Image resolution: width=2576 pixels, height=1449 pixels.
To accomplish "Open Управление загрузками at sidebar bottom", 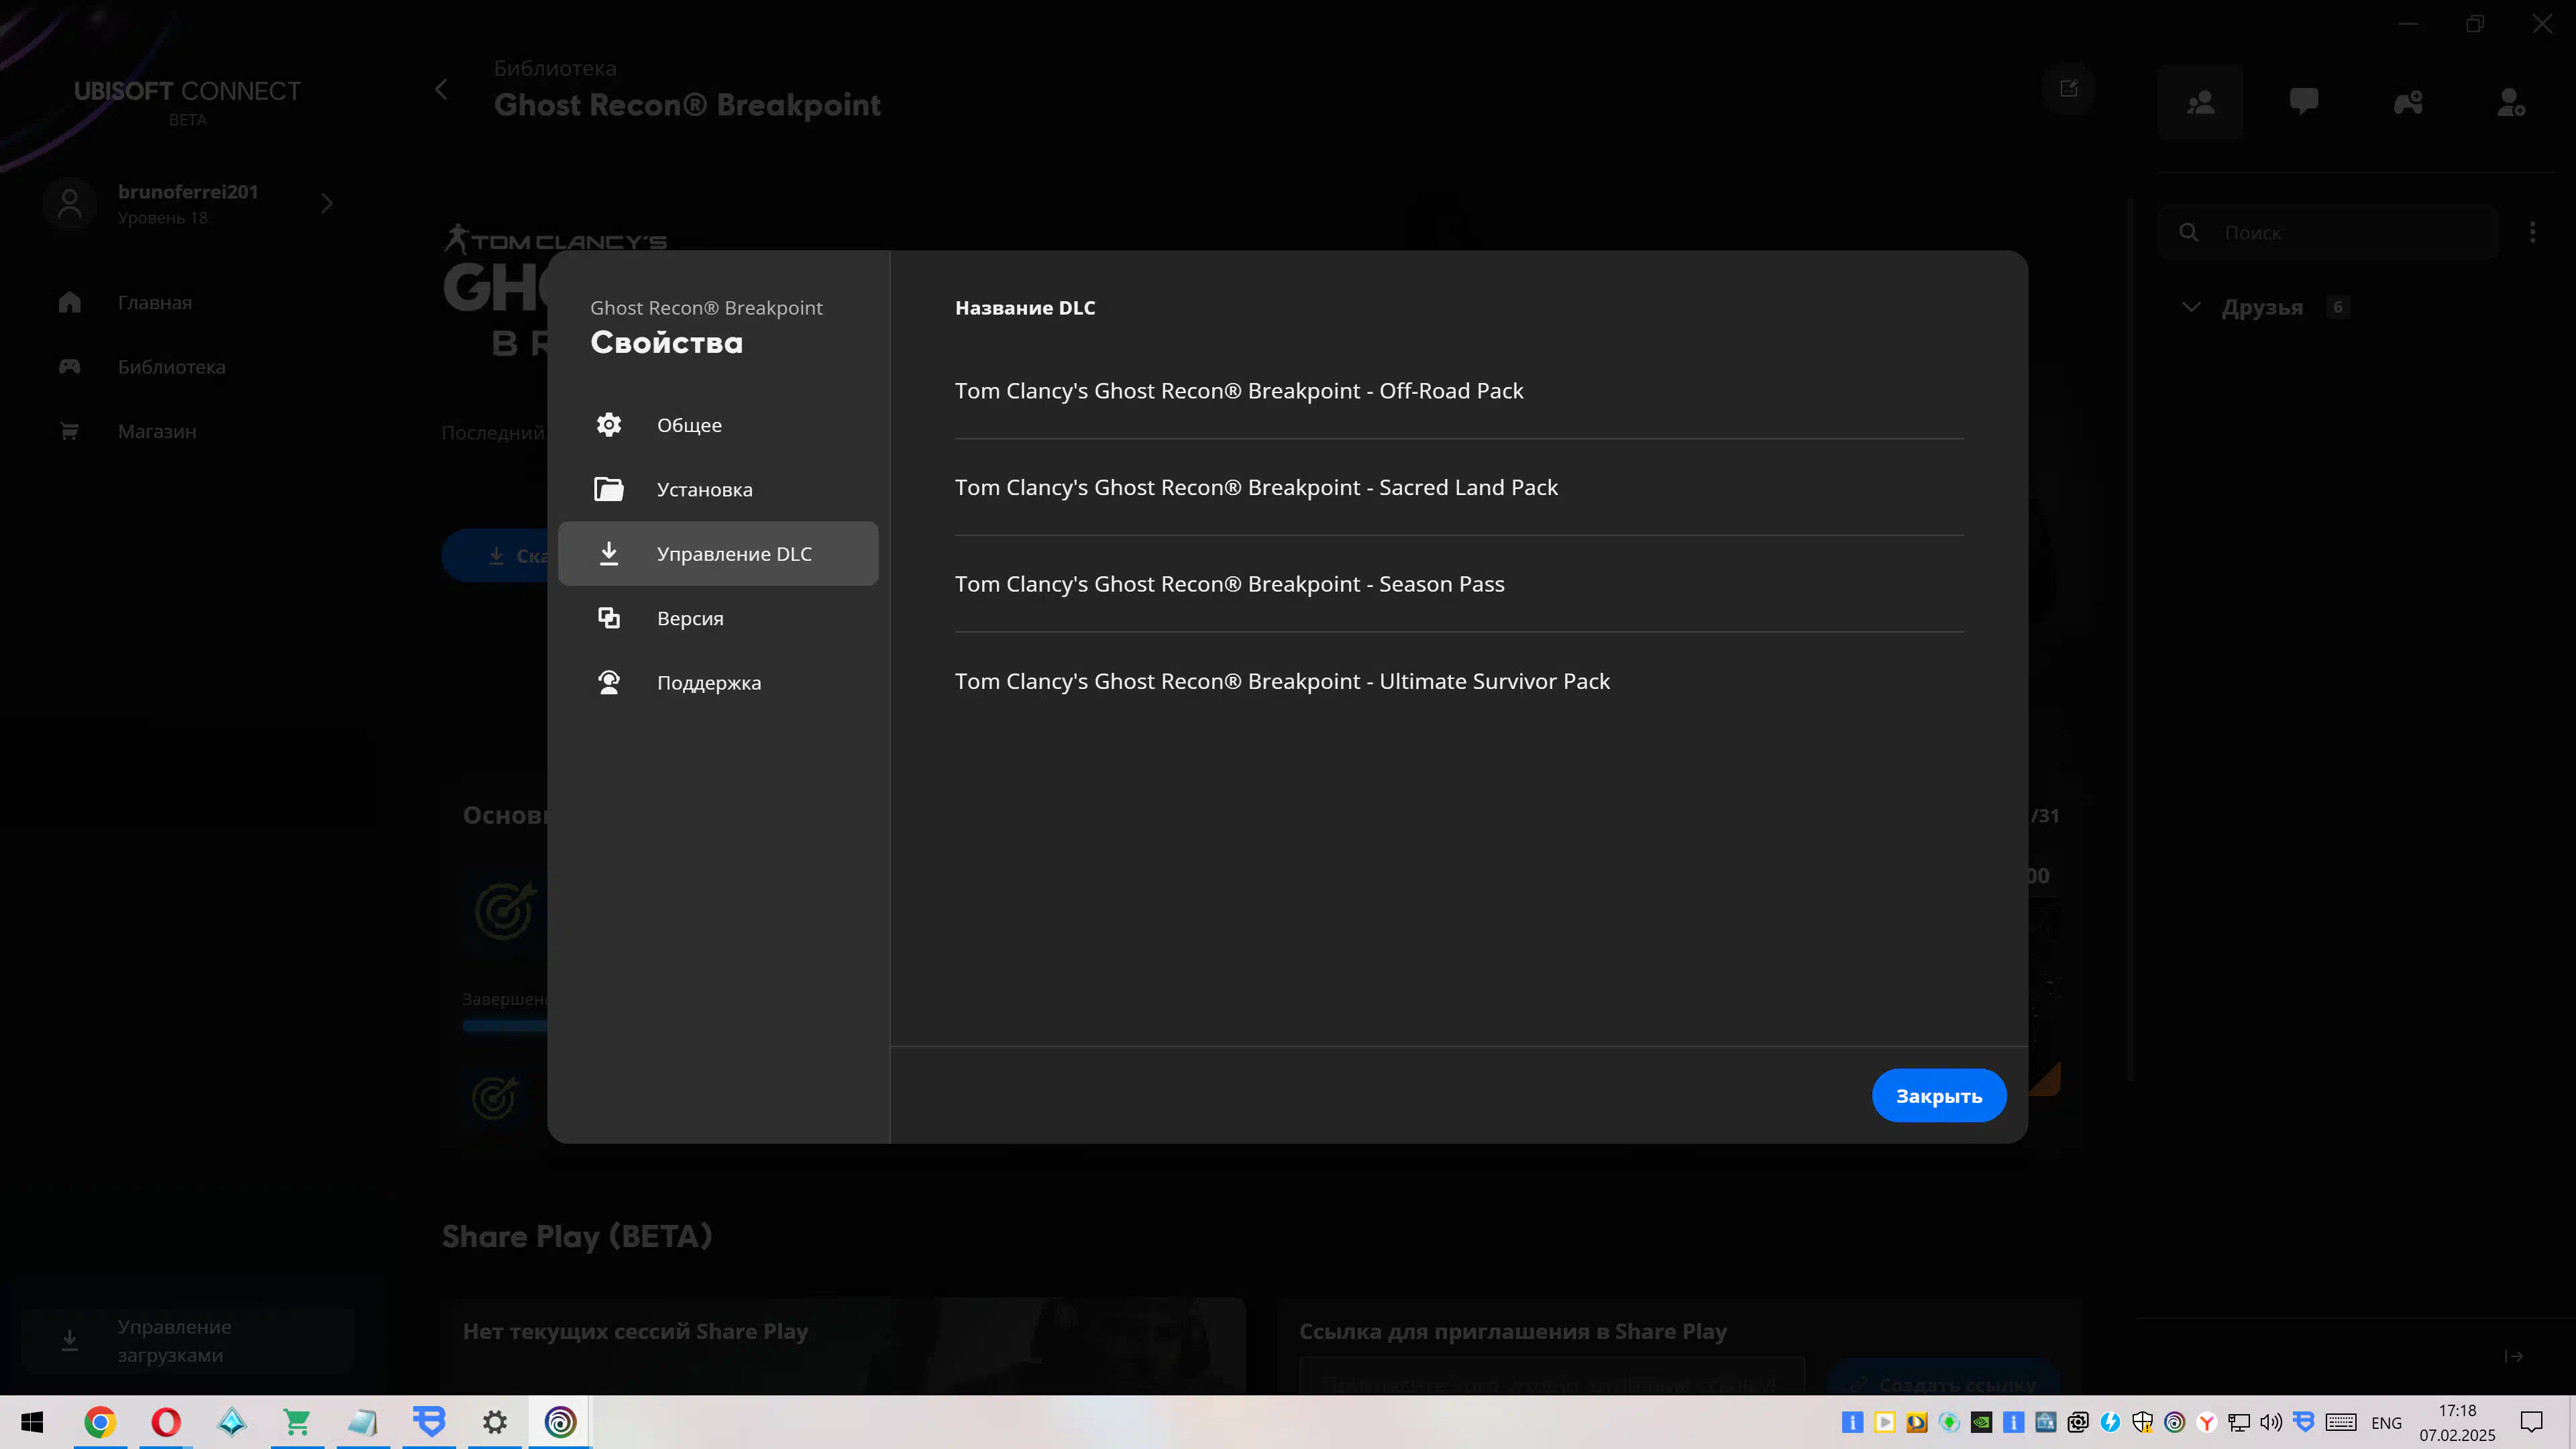I will [187, 1341].
